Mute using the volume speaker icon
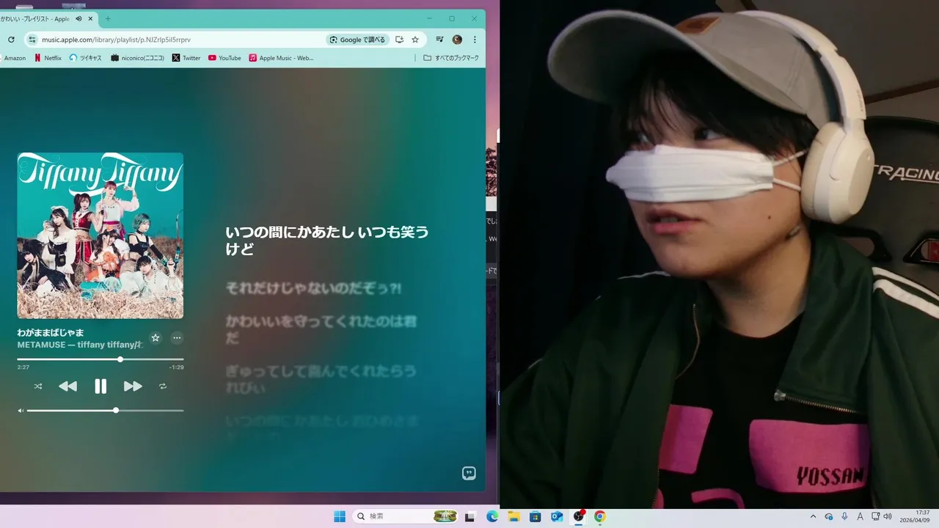Screen dimensions: 939x528 tap(21, 411)
